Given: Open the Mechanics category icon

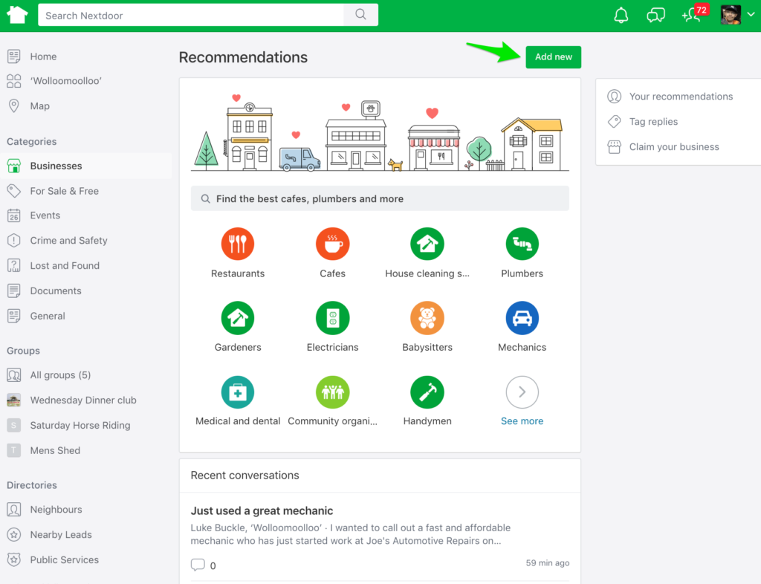Looking at the screenshot, I should pyautogui.click(x=522, y=318).
